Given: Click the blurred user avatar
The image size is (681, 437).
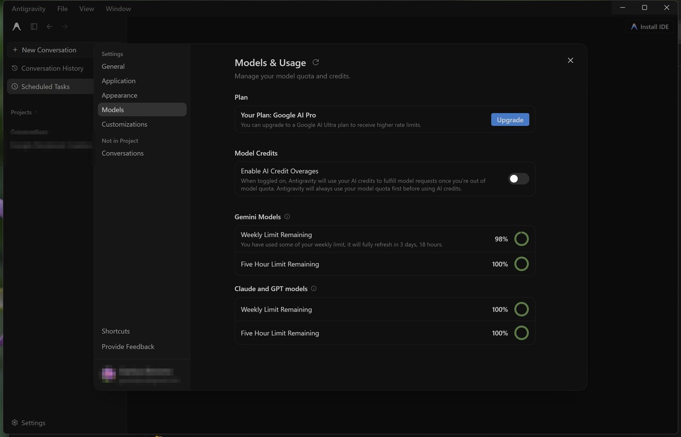Looking at the screenshot, I should point(108,374).
